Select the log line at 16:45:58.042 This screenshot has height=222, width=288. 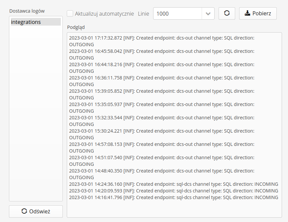(x=161, y=51)
